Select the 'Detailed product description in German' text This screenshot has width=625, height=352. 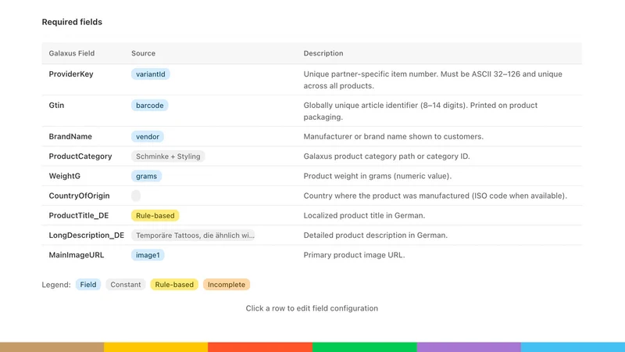[x=376, y=235]
